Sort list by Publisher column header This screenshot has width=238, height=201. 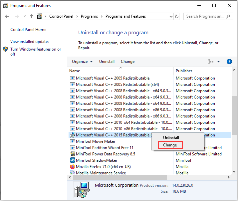click(184, 71)
